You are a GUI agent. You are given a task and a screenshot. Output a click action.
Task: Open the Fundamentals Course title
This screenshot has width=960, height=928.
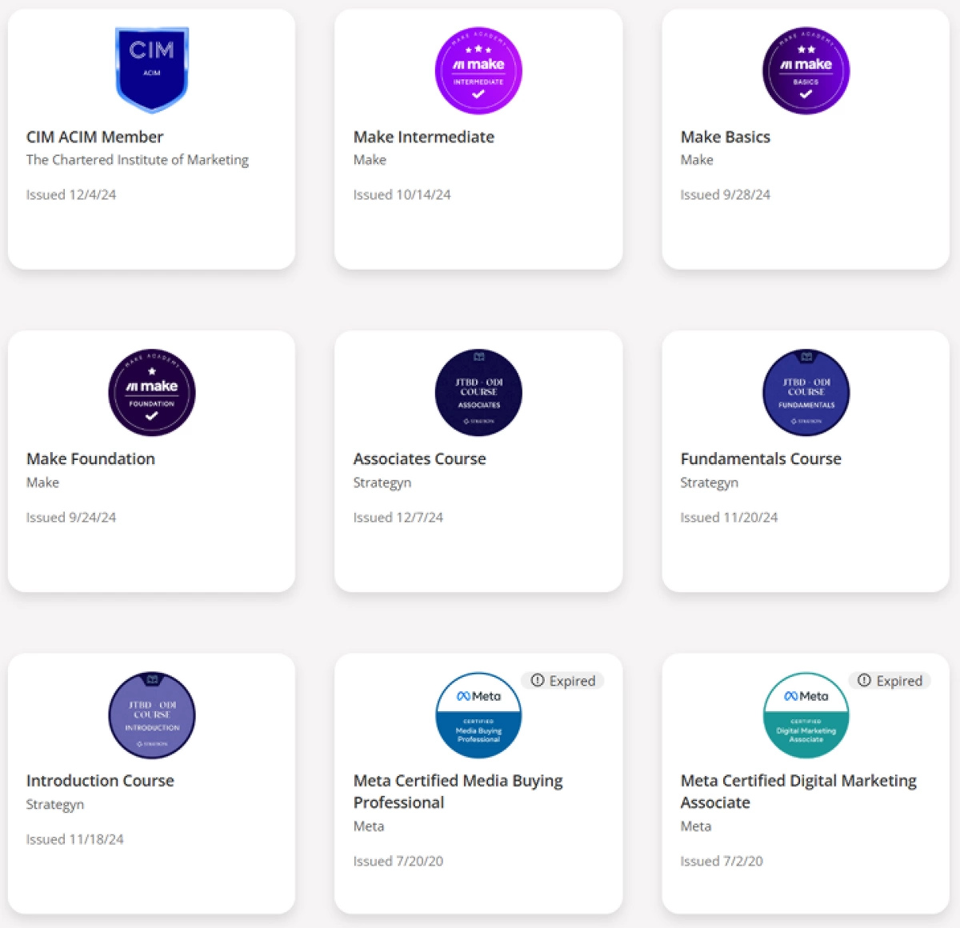pos(761,458)
